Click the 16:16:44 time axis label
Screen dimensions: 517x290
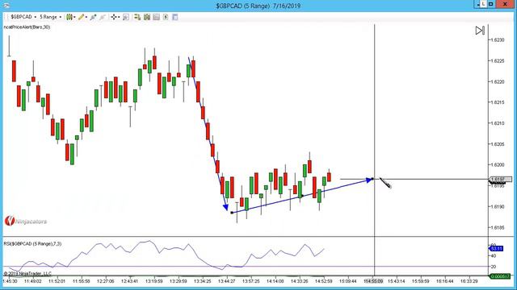445,281
